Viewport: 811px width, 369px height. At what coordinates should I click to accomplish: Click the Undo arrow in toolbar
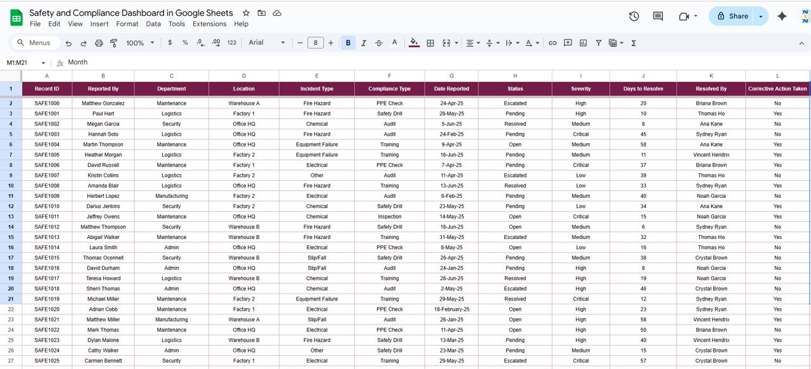(68, 43)
